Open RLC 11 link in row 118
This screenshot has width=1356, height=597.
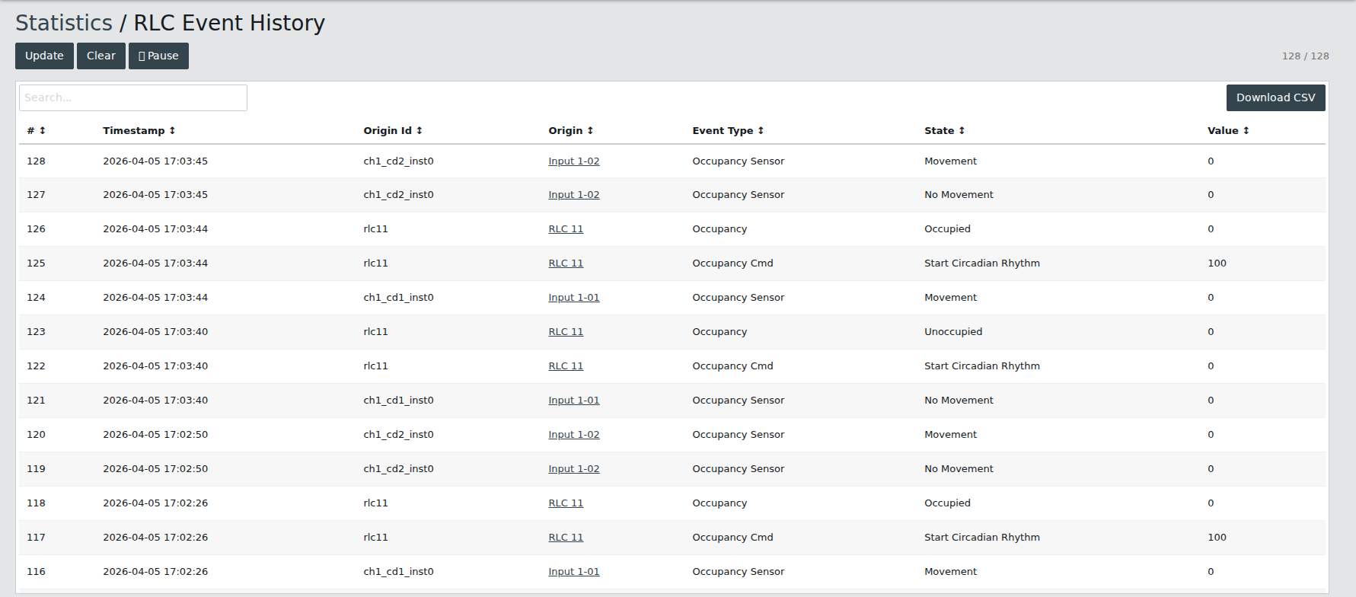click(x=566, y=503)
